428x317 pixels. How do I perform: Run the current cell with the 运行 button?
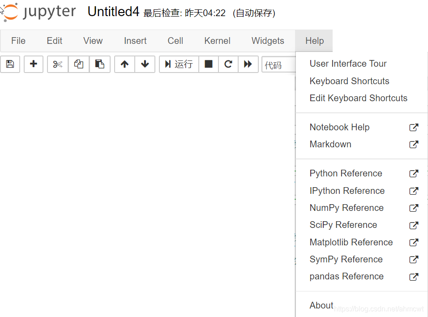pyautogui.click(x=178, y=64)
